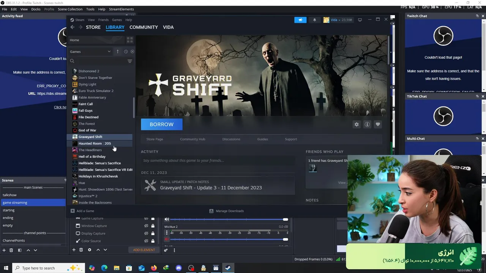Open Discord from Windows taskbar
This screenshot has width=486, height=273.
pyautogui.click(x=178, y=268)
